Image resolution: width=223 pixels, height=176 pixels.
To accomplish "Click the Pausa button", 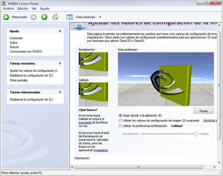I will coord(204,111).
